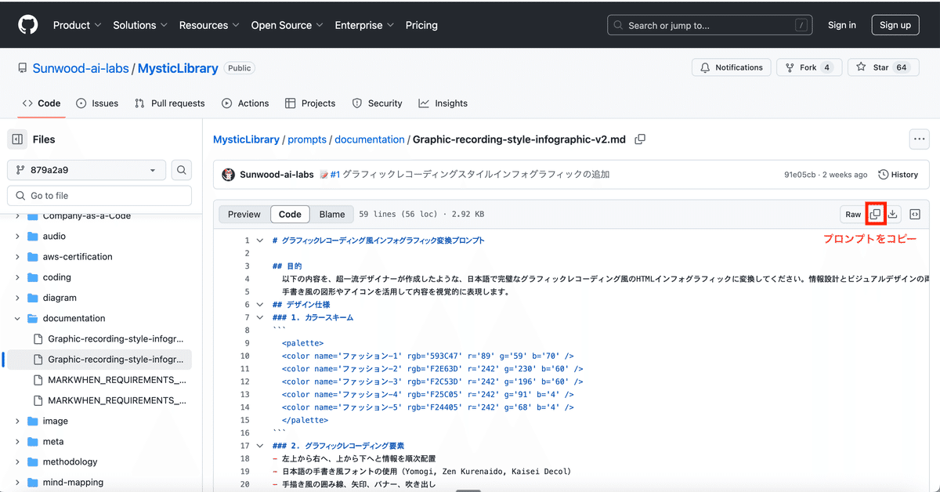Open the symbols panel icon
Viewport: 940px width, 492px height.
coord(914,214)
